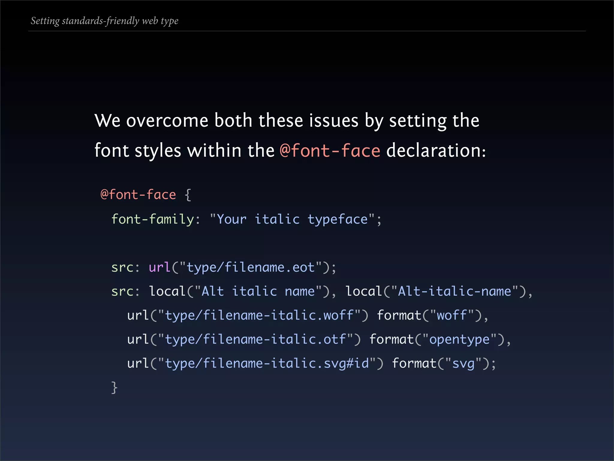Click the url "type/filename-italic.otf"
Screen dimensions: 614x461
(255, 339)
